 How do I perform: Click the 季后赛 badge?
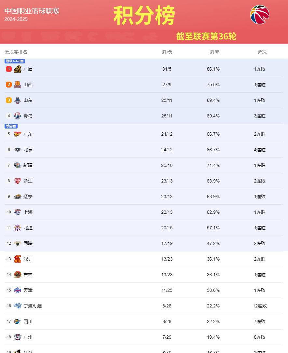(11, 126)
